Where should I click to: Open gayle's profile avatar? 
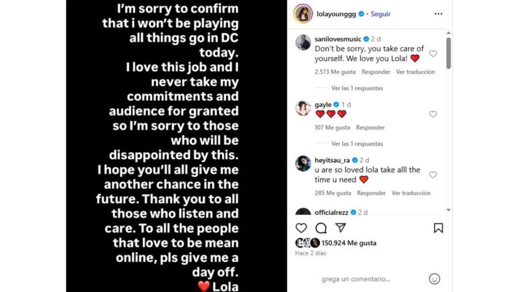pyautogui.click(x=303, y=108)
